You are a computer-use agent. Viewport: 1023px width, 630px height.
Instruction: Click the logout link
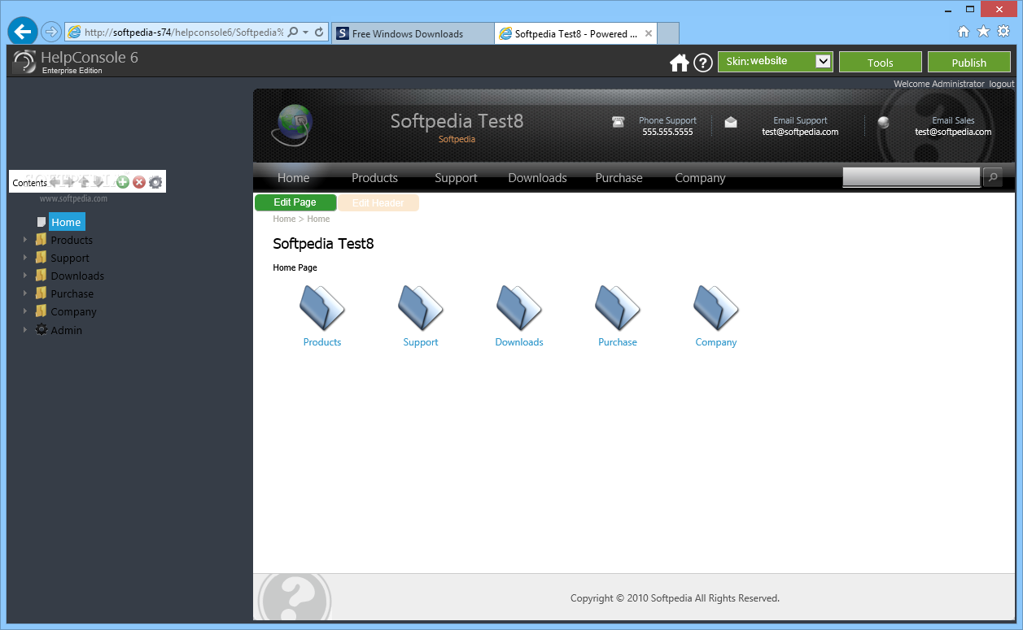pyautogui.click(x=1002, y=84)
